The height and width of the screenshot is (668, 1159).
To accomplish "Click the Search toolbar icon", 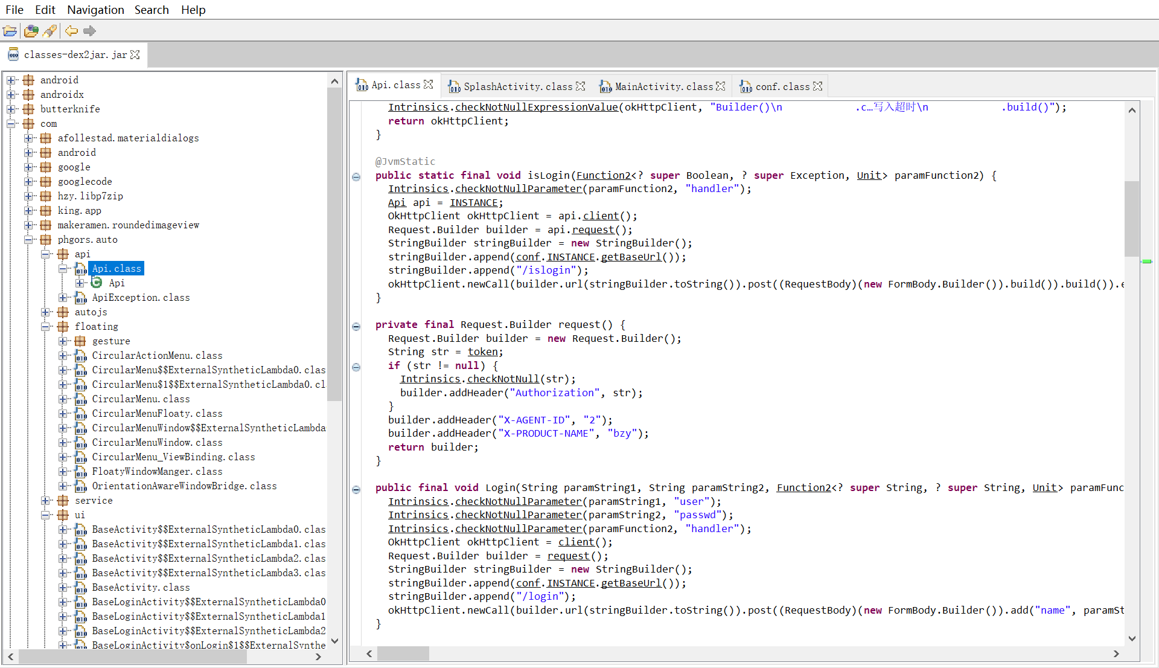I will click(x=50, y=31).
